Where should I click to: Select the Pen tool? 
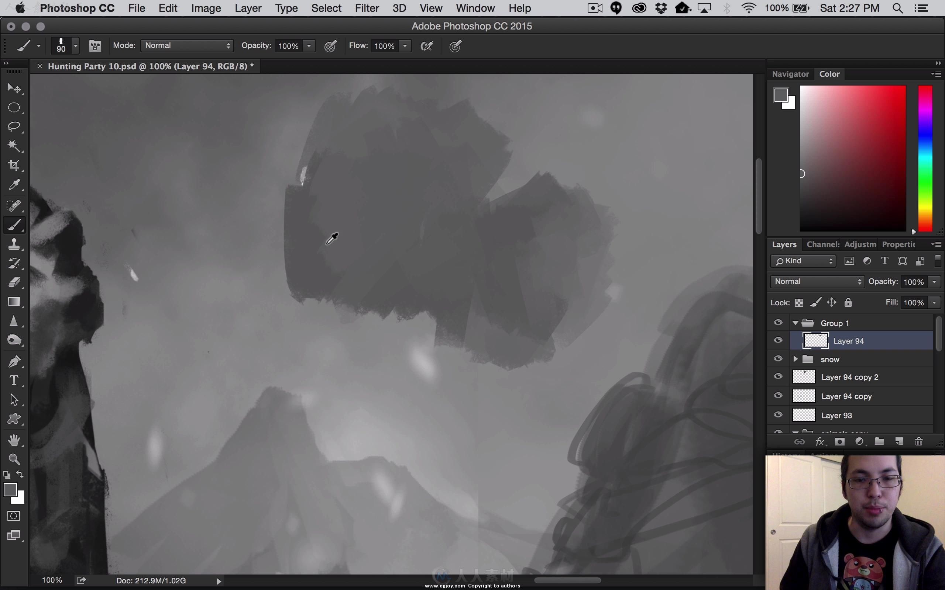click(x=14, y=361)
